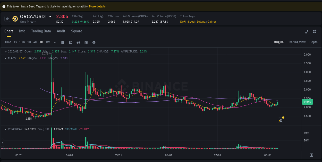
Task: Select the 2.315 price label on axis
Action: click(307, 102)
